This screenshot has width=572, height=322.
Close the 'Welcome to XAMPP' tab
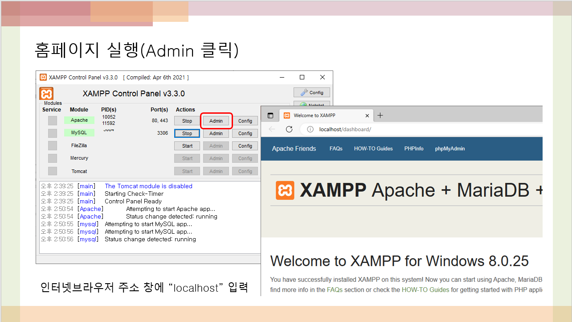pos(367,116)
